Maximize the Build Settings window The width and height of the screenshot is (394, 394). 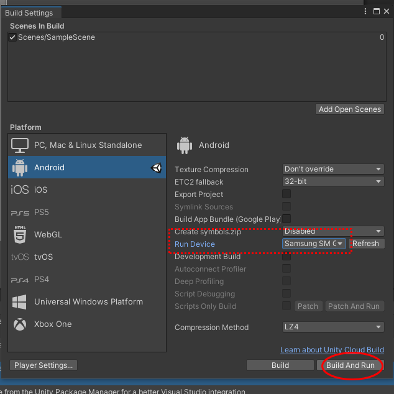coord(377,11)
